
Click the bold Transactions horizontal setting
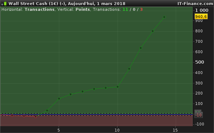[x=39, y=9]
